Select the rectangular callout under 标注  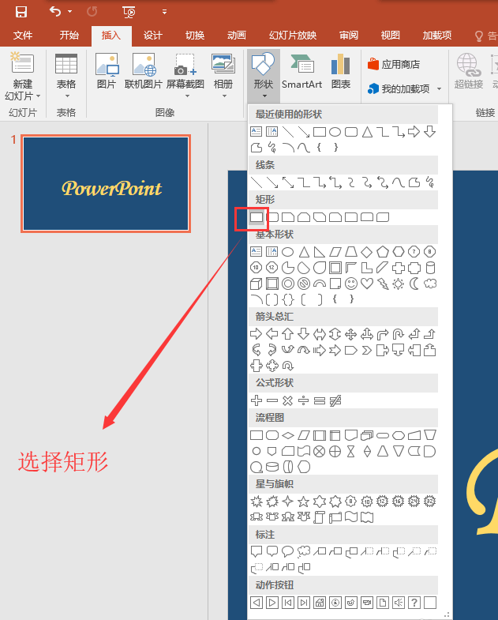(x=256, y=550)
